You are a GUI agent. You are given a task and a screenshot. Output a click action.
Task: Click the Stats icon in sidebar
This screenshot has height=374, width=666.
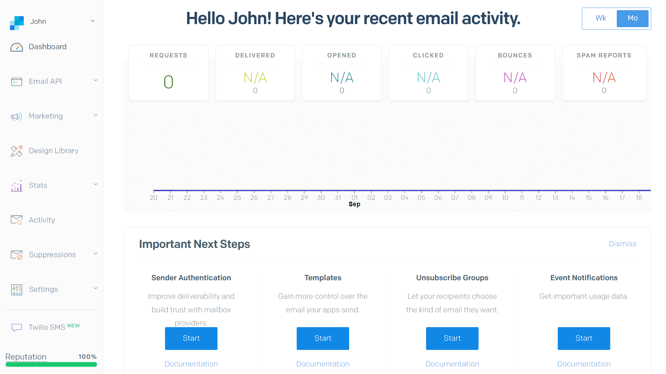(17, 186)
